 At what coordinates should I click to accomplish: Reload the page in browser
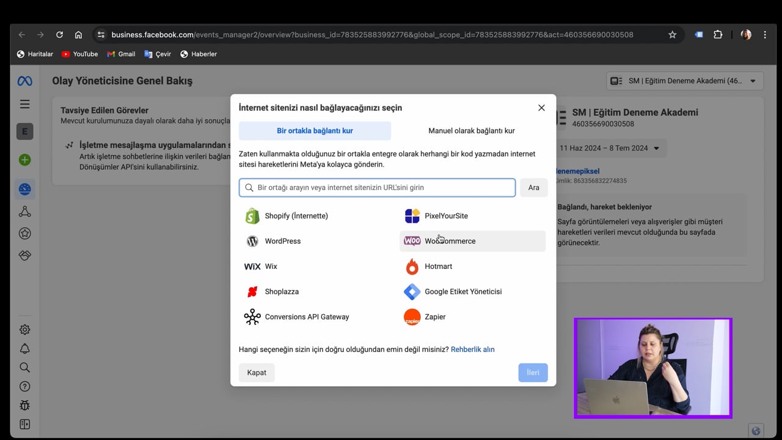59,35
